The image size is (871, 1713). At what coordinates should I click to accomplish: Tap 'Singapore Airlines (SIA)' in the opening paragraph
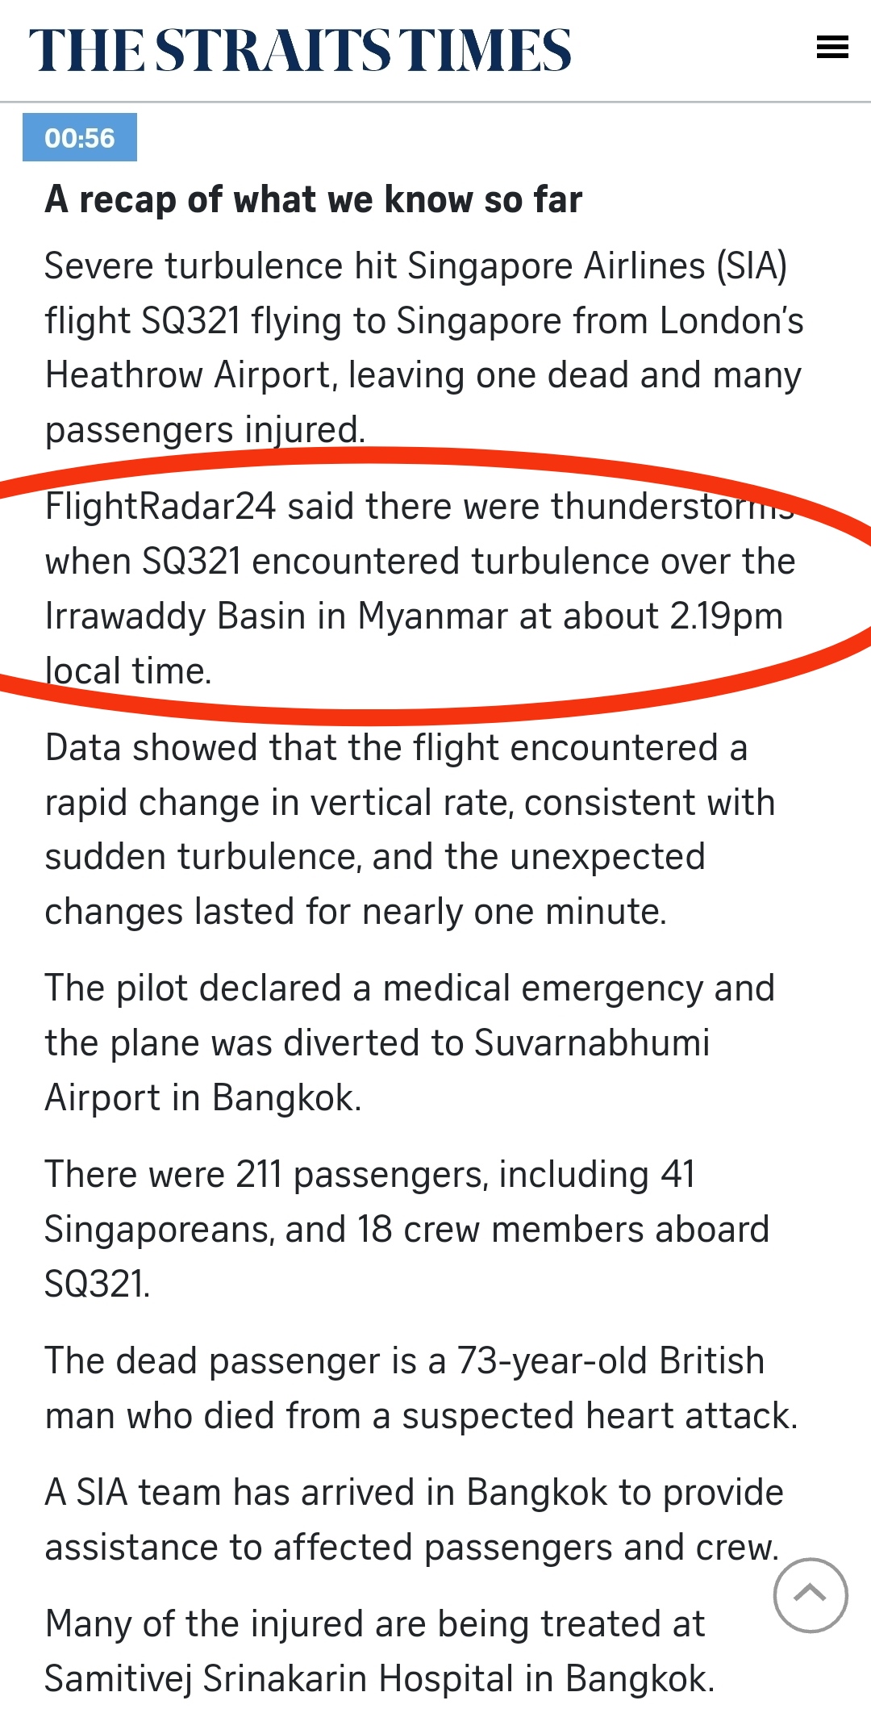pyautogui.click(x=598, y=266)
